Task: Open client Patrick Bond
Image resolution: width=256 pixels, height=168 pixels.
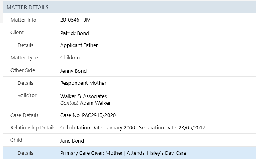Action: [x=75, y=33]
